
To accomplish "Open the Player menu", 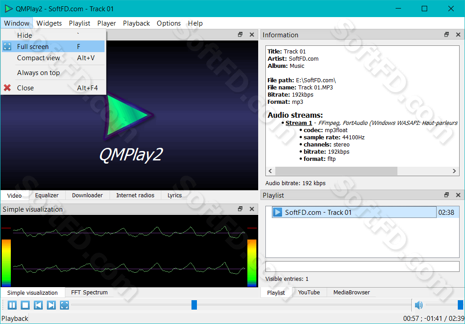I will pyautogui.click(x=106, y=23).
